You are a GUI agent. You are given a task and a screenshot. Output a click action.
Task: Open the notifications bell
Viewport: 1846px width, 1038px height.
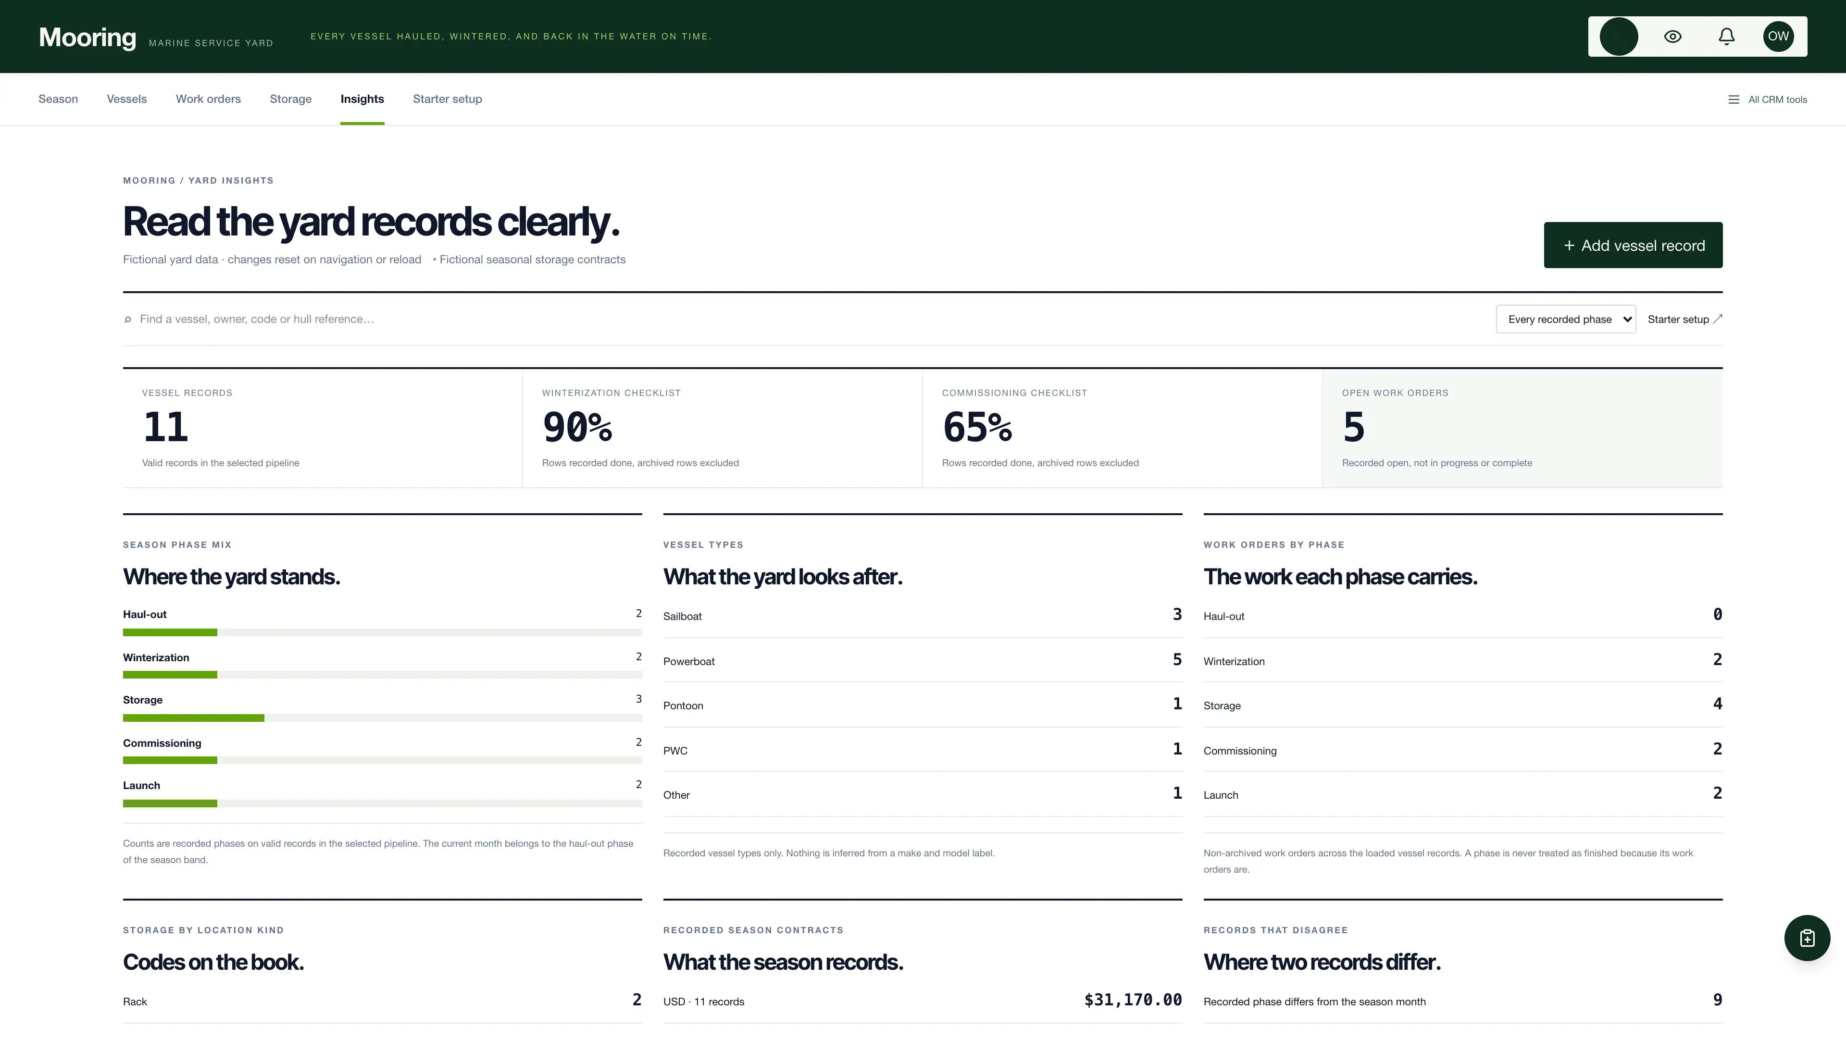[x=1726, y=37]
